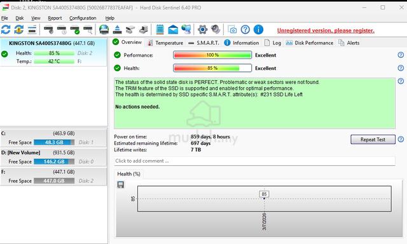This screenshot has height=244, width=407.
Task: Click the Unregistered version register link
Action: tap(326, 30)
